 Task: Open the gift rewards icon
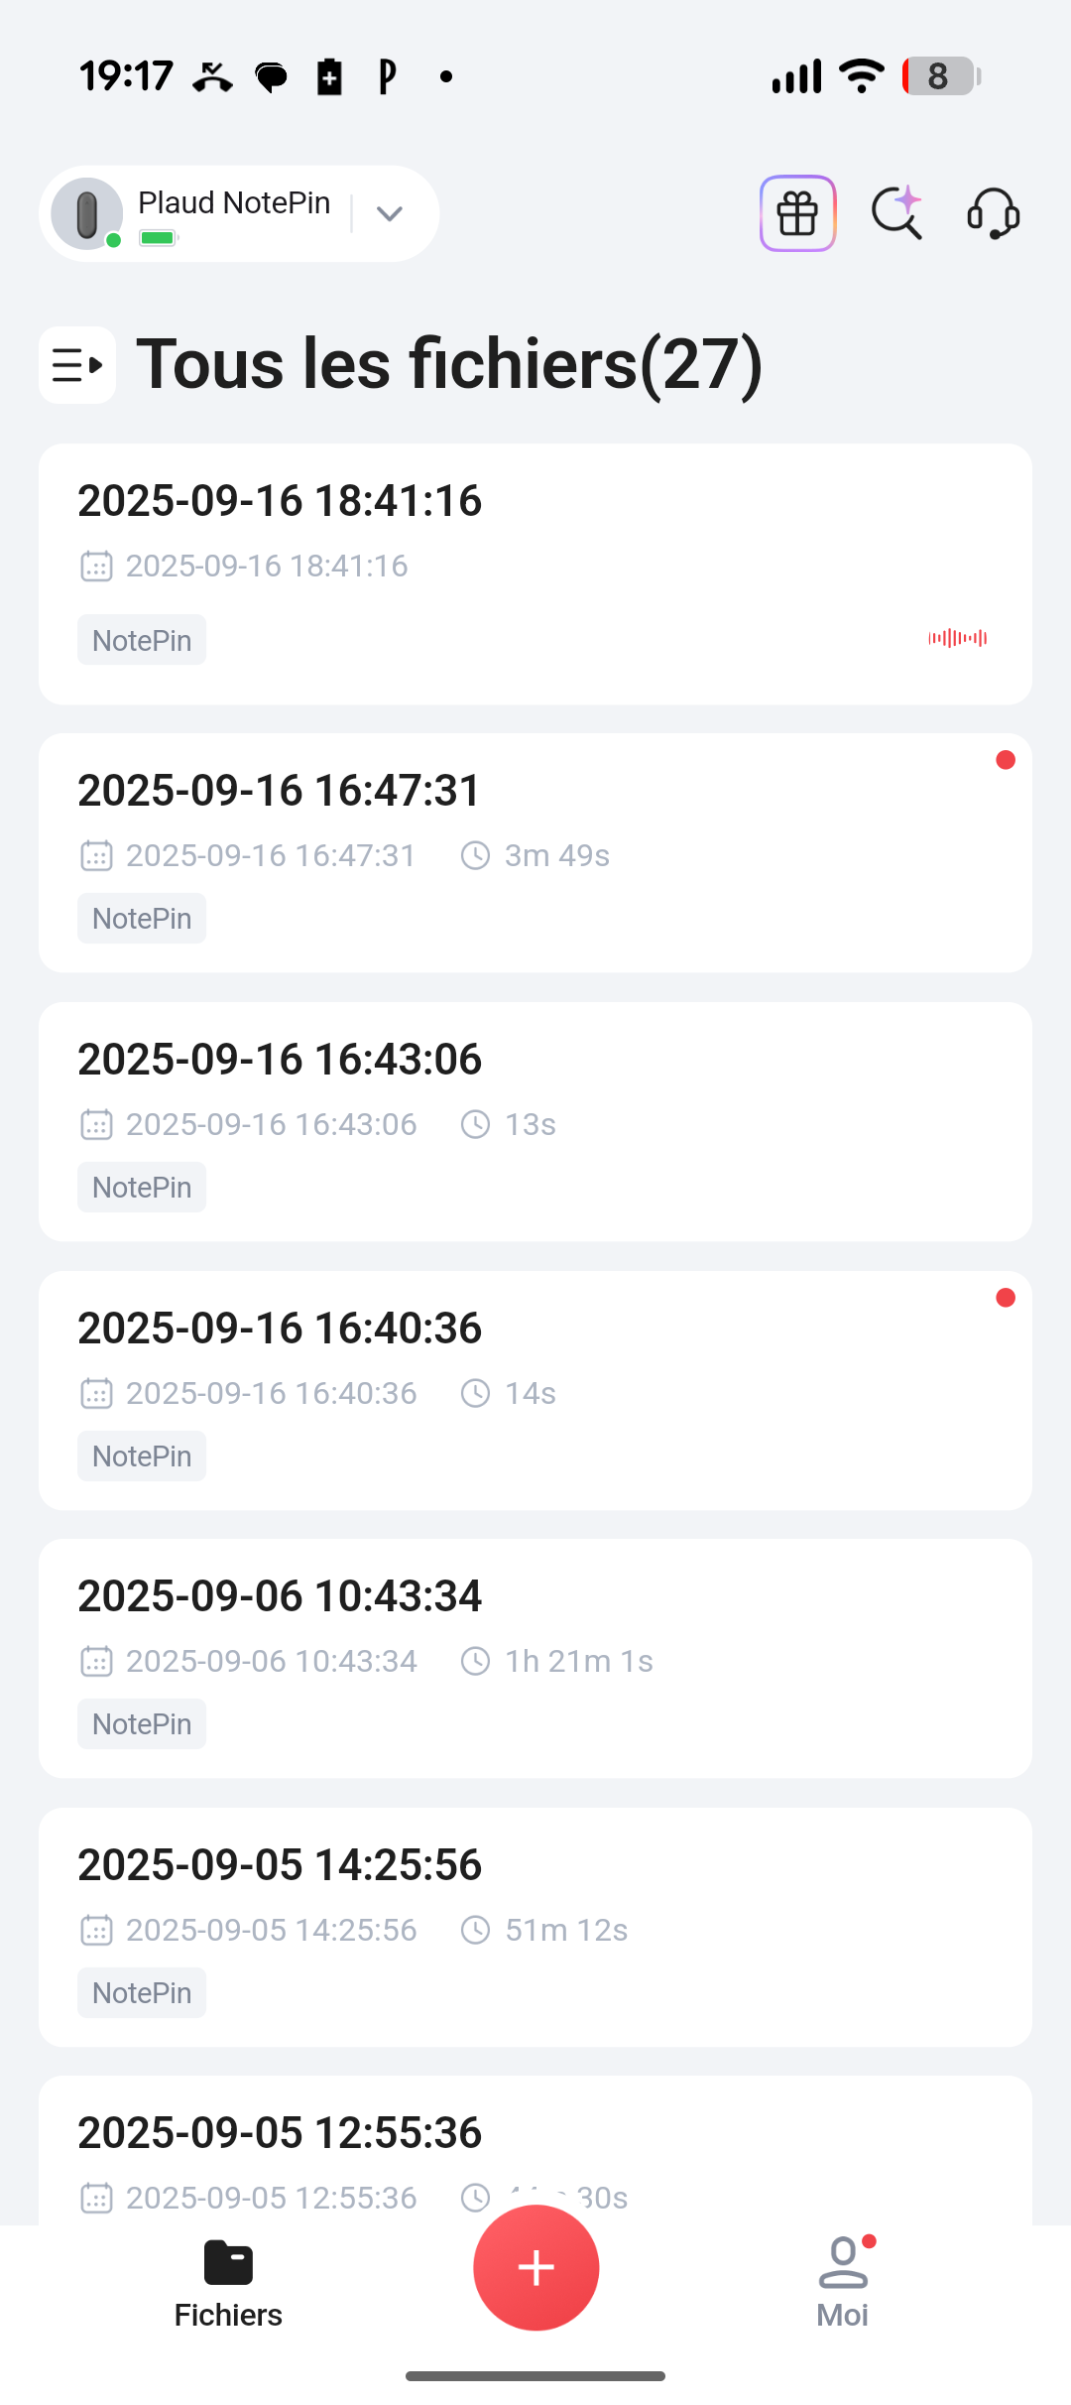797,213
